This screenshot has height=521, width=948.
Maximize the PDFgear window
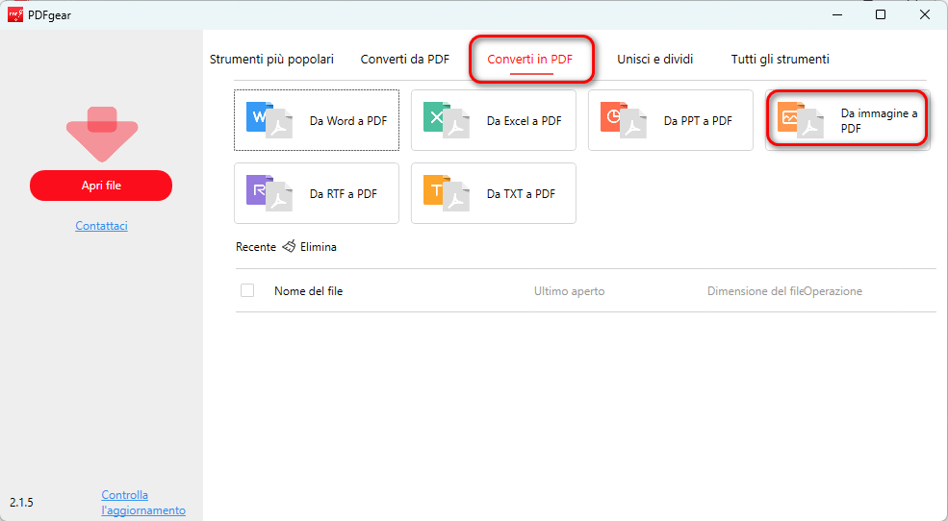tap(881, 14)
